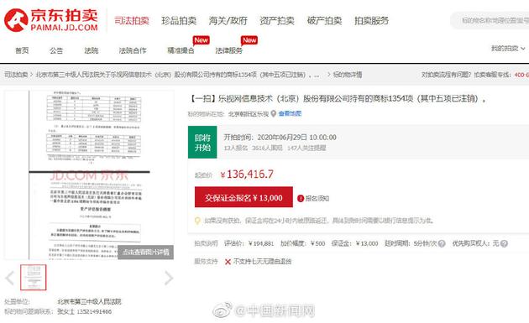Open the 海关/政府 tab
Screen dimensions: 529x323
[228, 21]
